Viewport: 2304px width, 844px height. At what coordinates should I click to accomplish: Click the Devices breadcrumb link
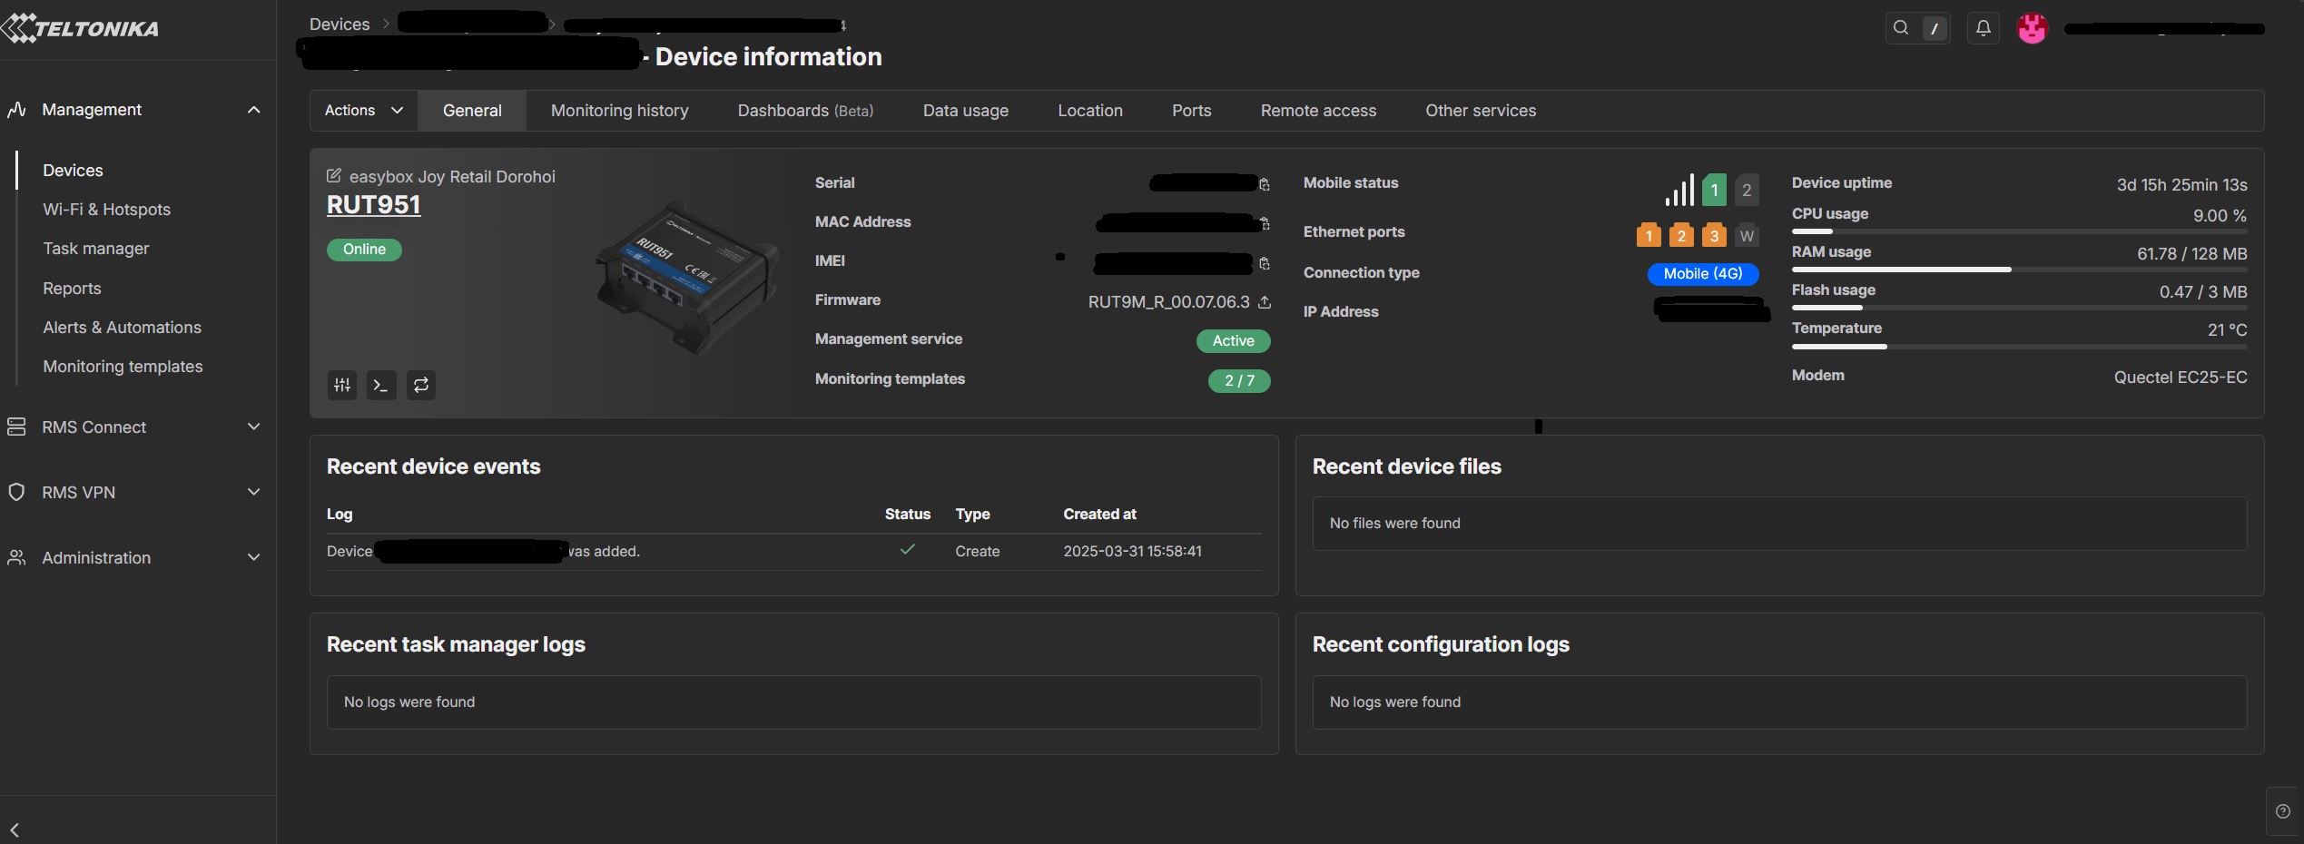(340, 25)
